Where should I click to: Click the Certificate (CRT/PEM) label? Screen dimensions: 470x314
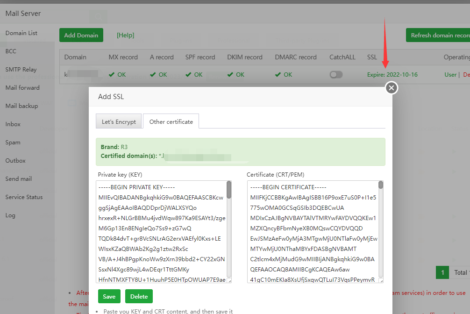(276, 175)
